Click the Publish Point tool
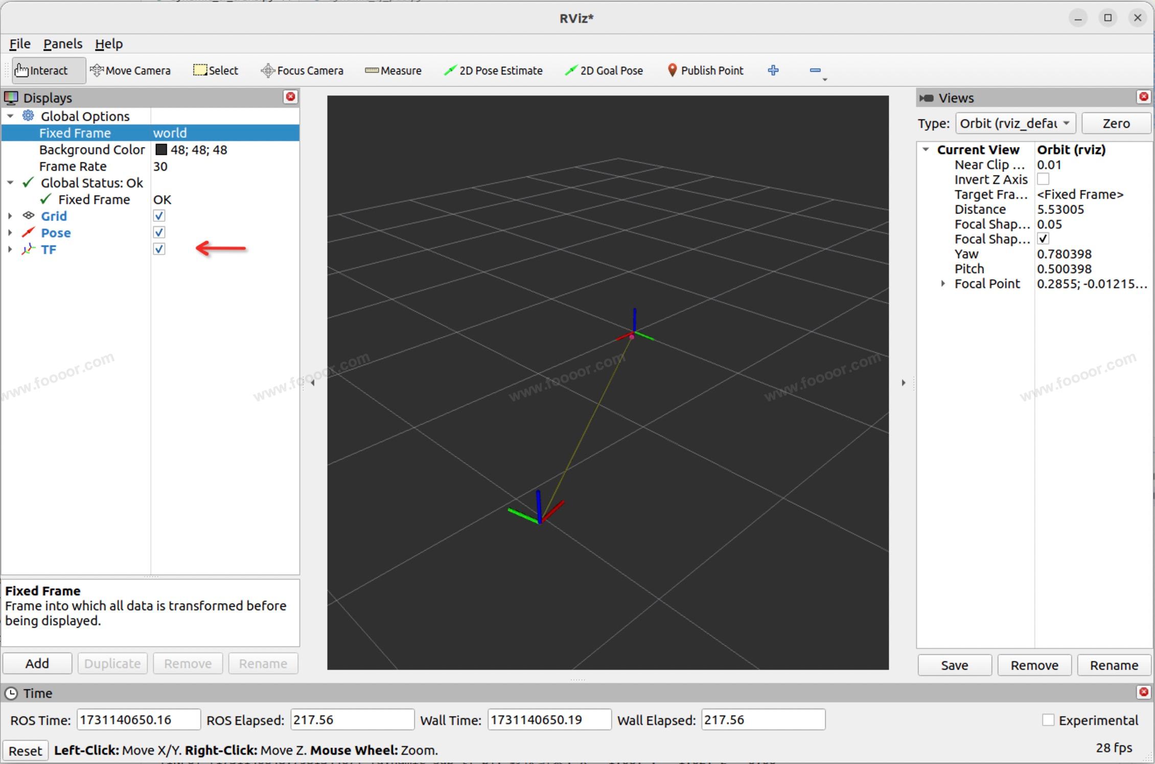The height and width of the screenshot is (764, 1155). (x=705, y=70)
